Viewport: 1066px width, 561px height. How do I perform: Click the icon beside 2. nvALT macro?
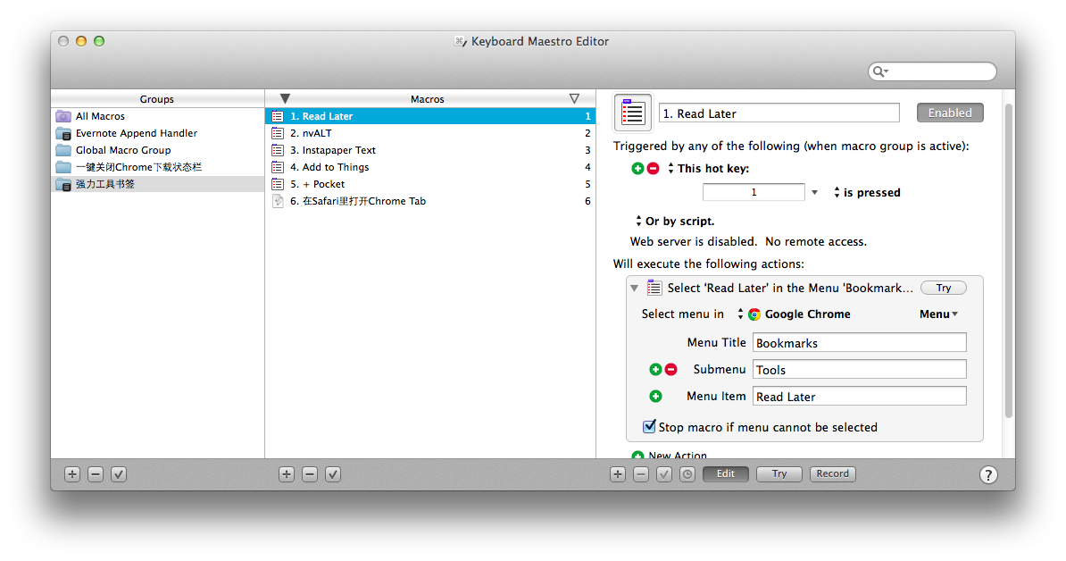click(x=278, y=133)
